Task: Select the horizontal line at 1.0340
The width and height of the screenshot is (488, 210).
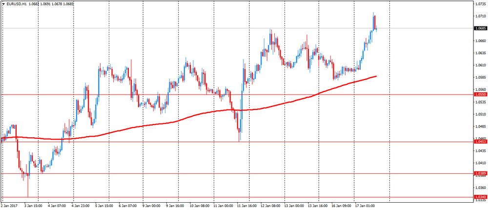Action: pyautogui.click(x=237, y=197)
